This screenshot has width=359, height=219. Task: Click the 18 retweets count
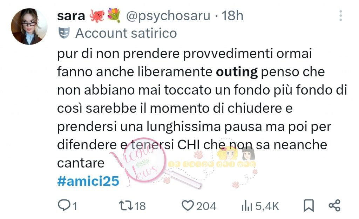(x=140, y=206)
